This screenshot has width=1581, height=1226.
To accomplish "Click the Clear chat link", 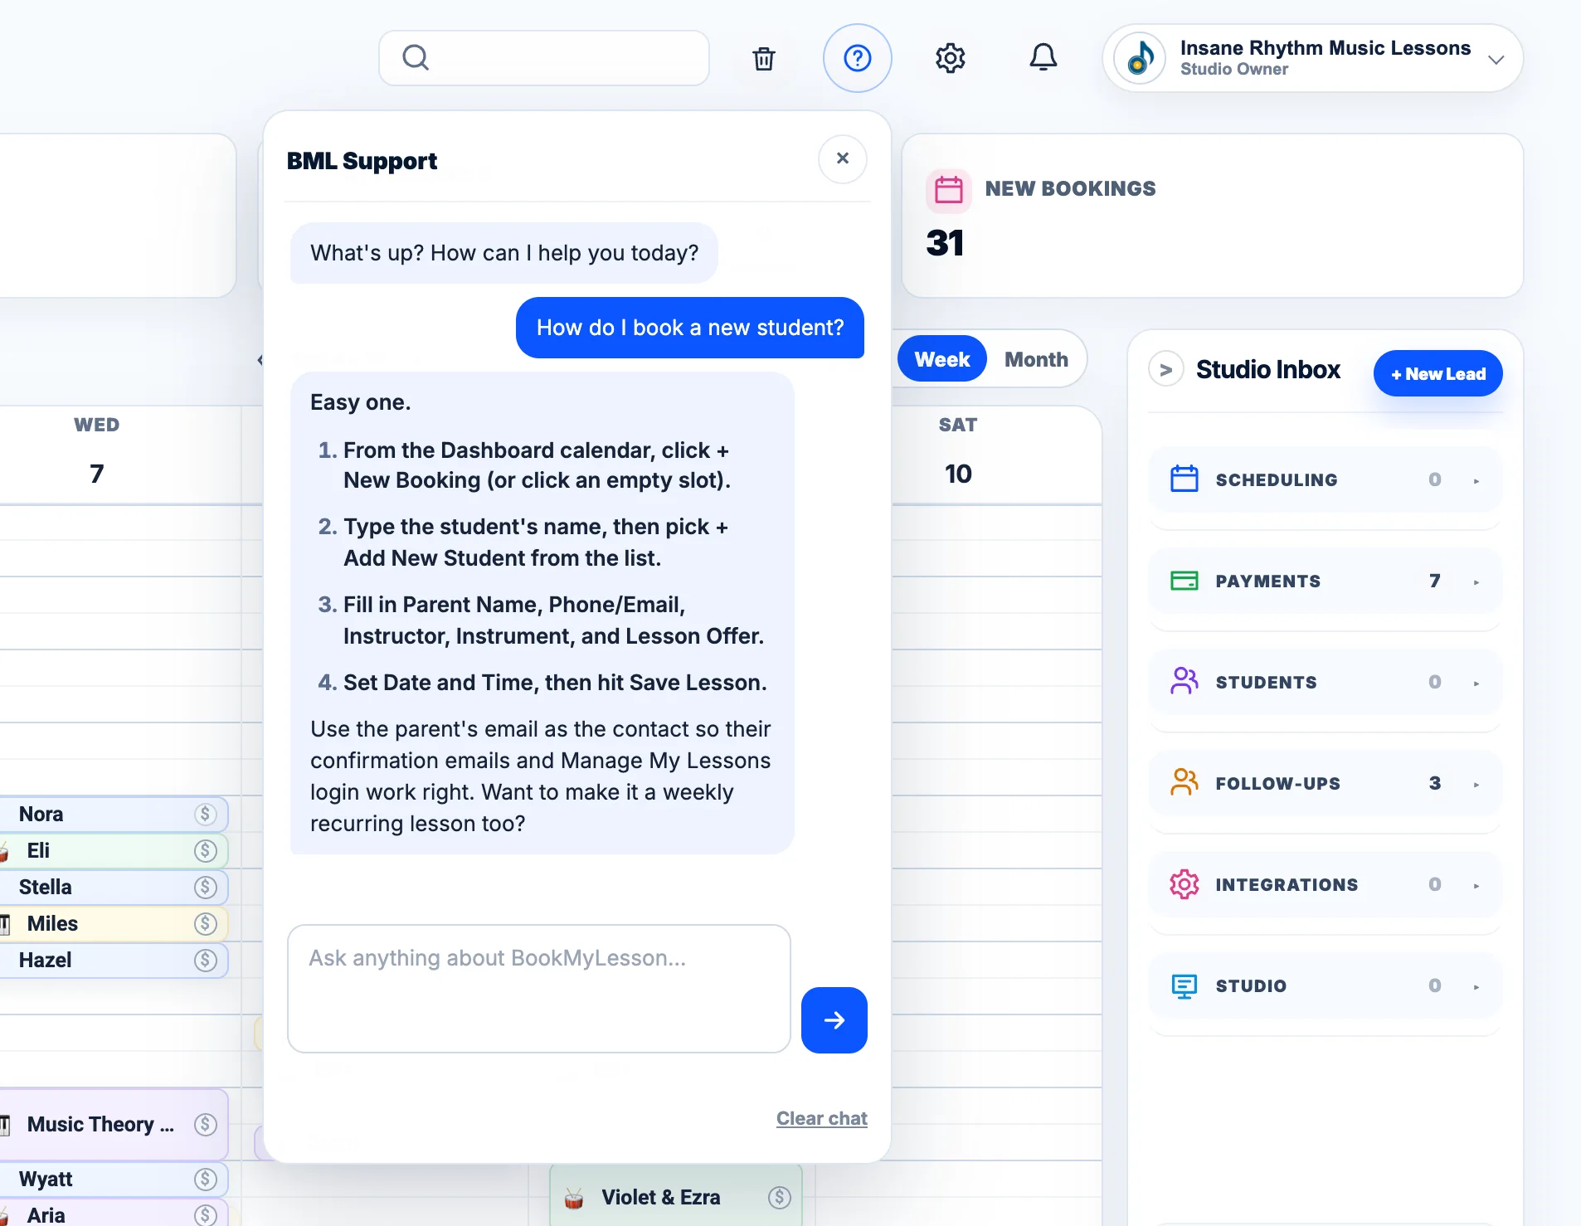I will pos(821,1118).
